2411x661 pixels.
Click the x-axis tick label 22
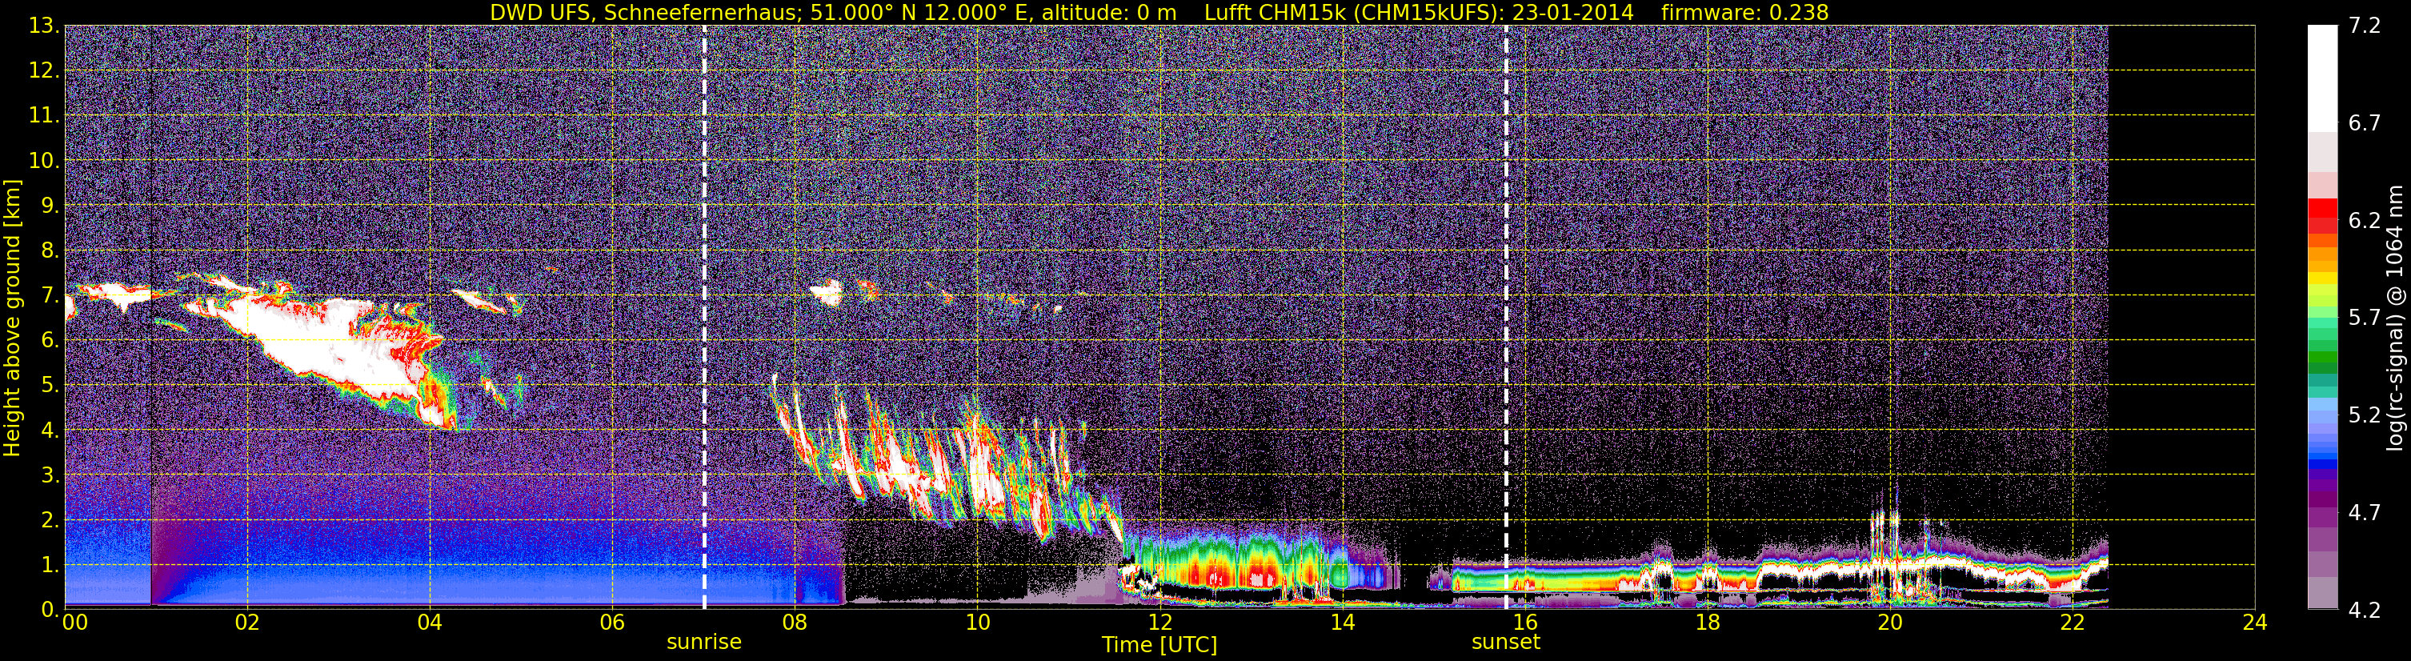pos(2073,623)
